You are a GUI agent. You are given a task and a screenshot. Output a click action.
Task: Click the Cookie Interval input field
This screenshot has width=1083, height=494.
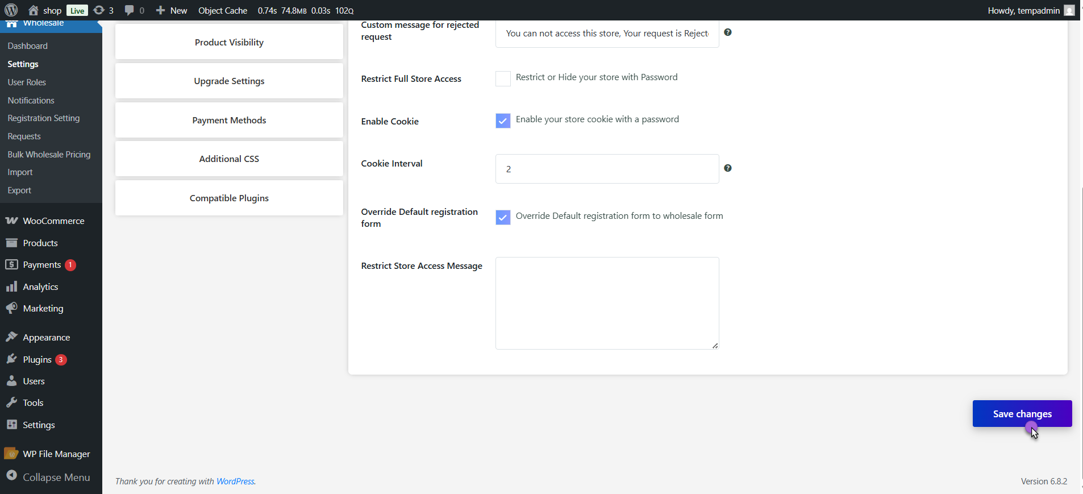pyautogui.click(x=607, y=169)
